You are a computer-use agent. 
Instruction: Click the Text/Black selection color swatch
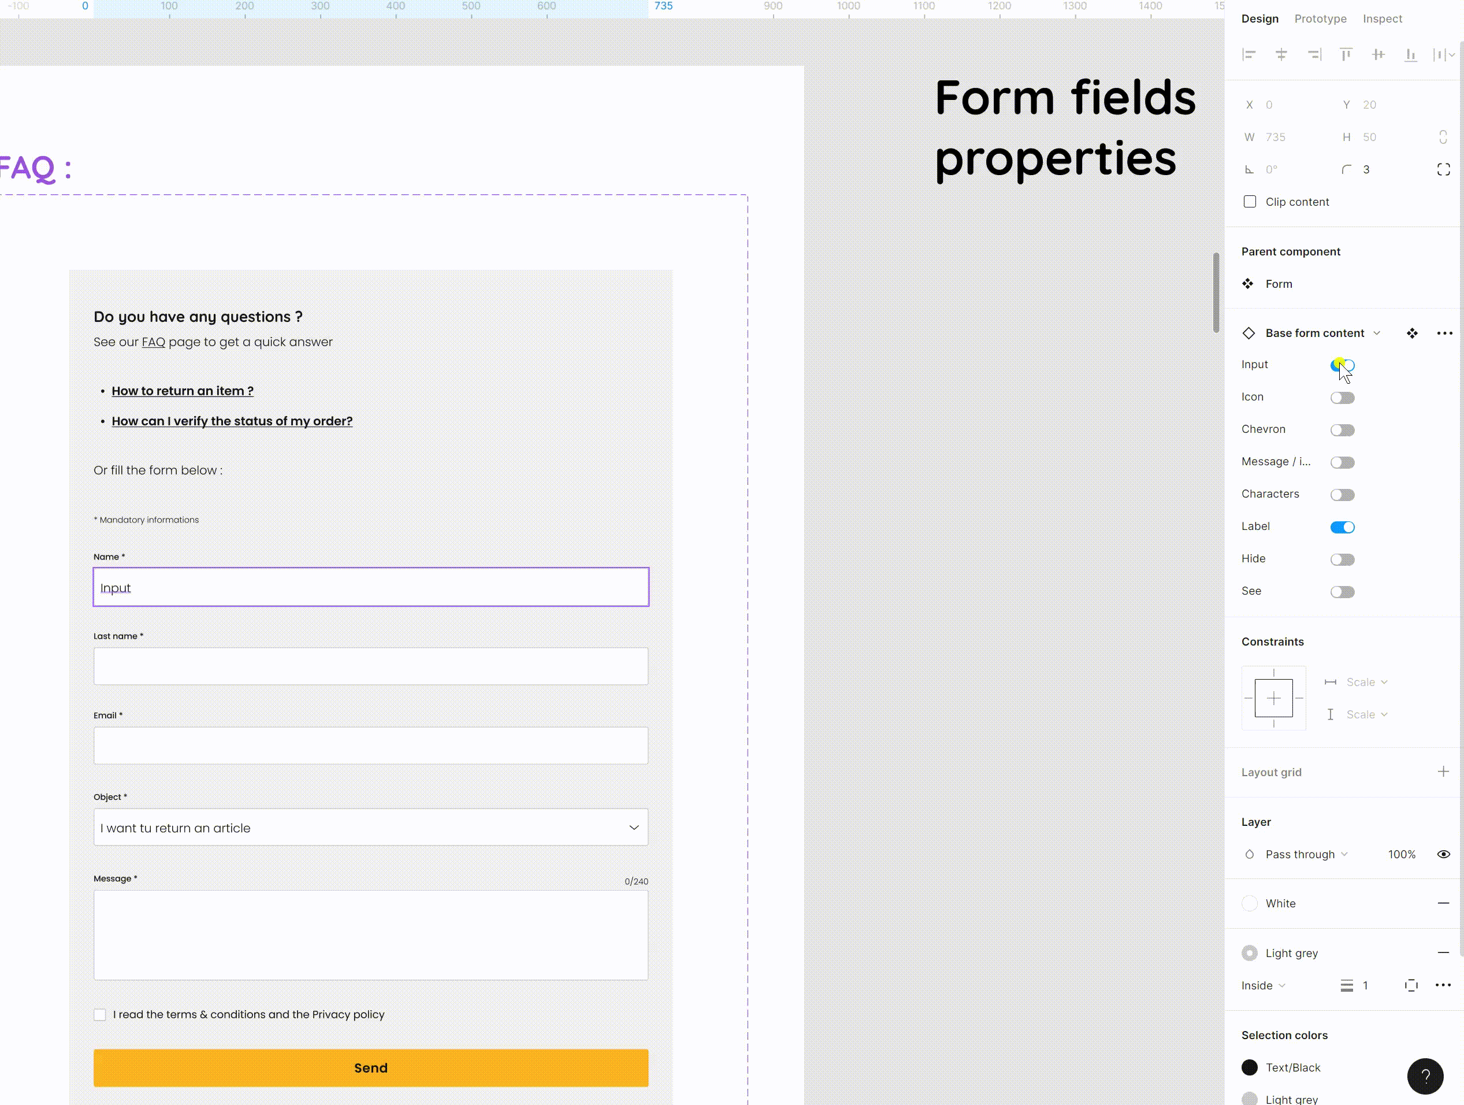pyautogui.click(x=1250, y=1067)
